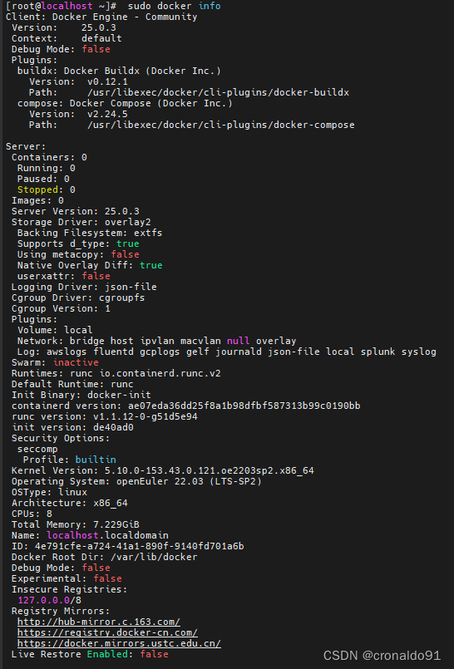Click the containerd version hash string
The image size is (454, 669).
pos(244,406)
